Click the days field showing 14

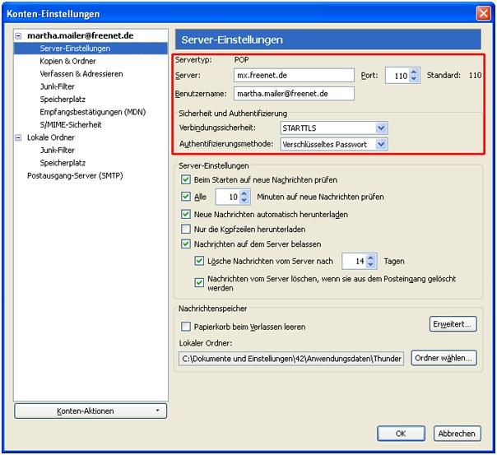[x=354, y=262]
